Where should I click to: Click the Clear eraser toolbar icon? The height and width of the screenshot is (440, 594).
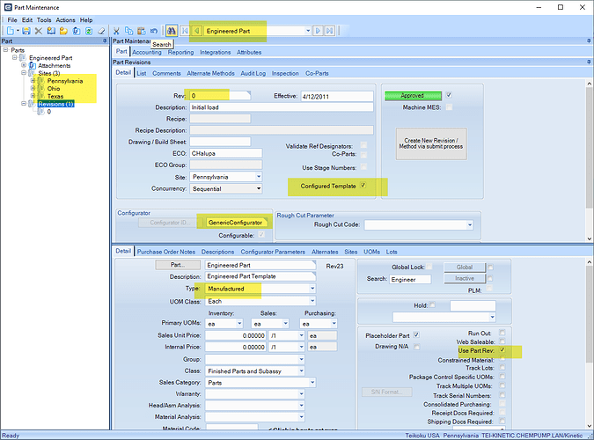click(101, 31)
